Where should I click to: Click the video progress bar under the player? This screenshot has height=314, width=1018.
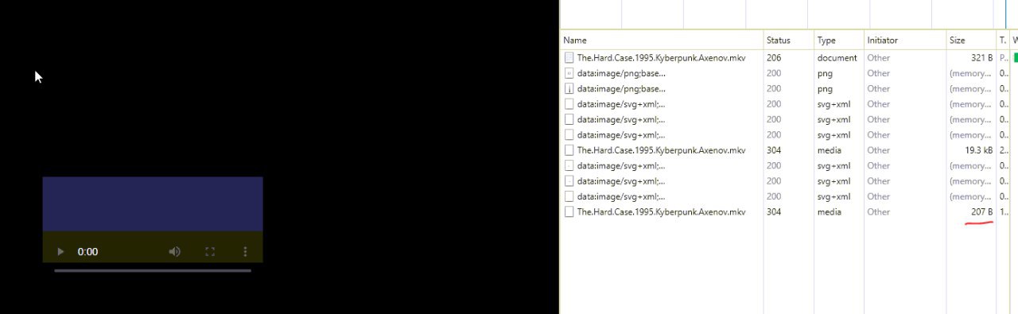tap(153, 270)
